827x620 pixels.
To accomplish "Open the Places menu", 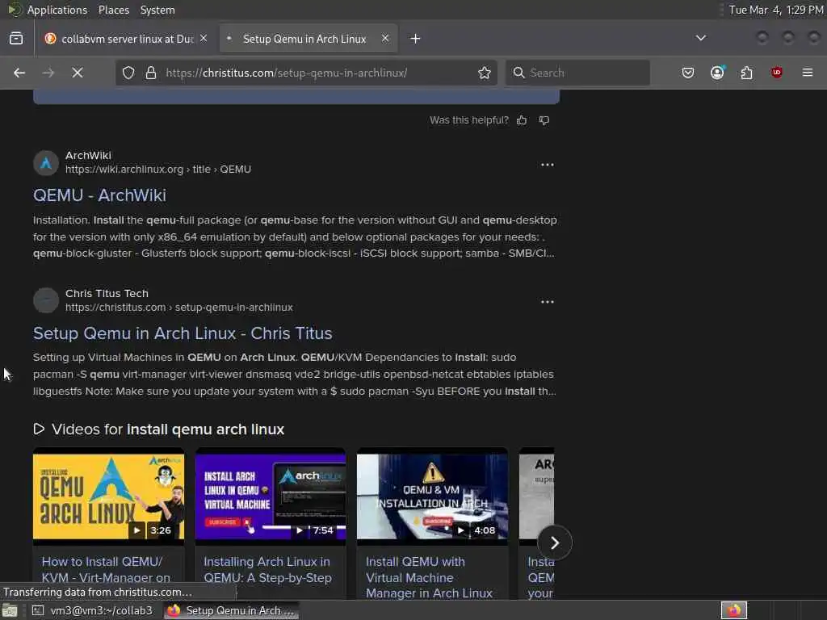I will click(113, 10).
